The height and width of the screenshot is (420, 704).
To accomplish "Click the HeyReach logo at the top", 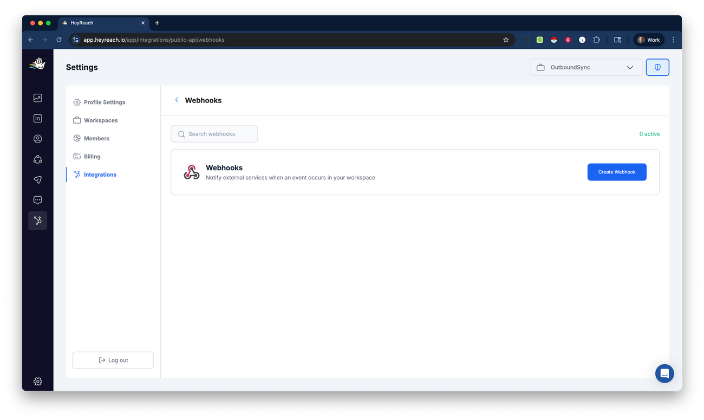I will tap(37, 63).
